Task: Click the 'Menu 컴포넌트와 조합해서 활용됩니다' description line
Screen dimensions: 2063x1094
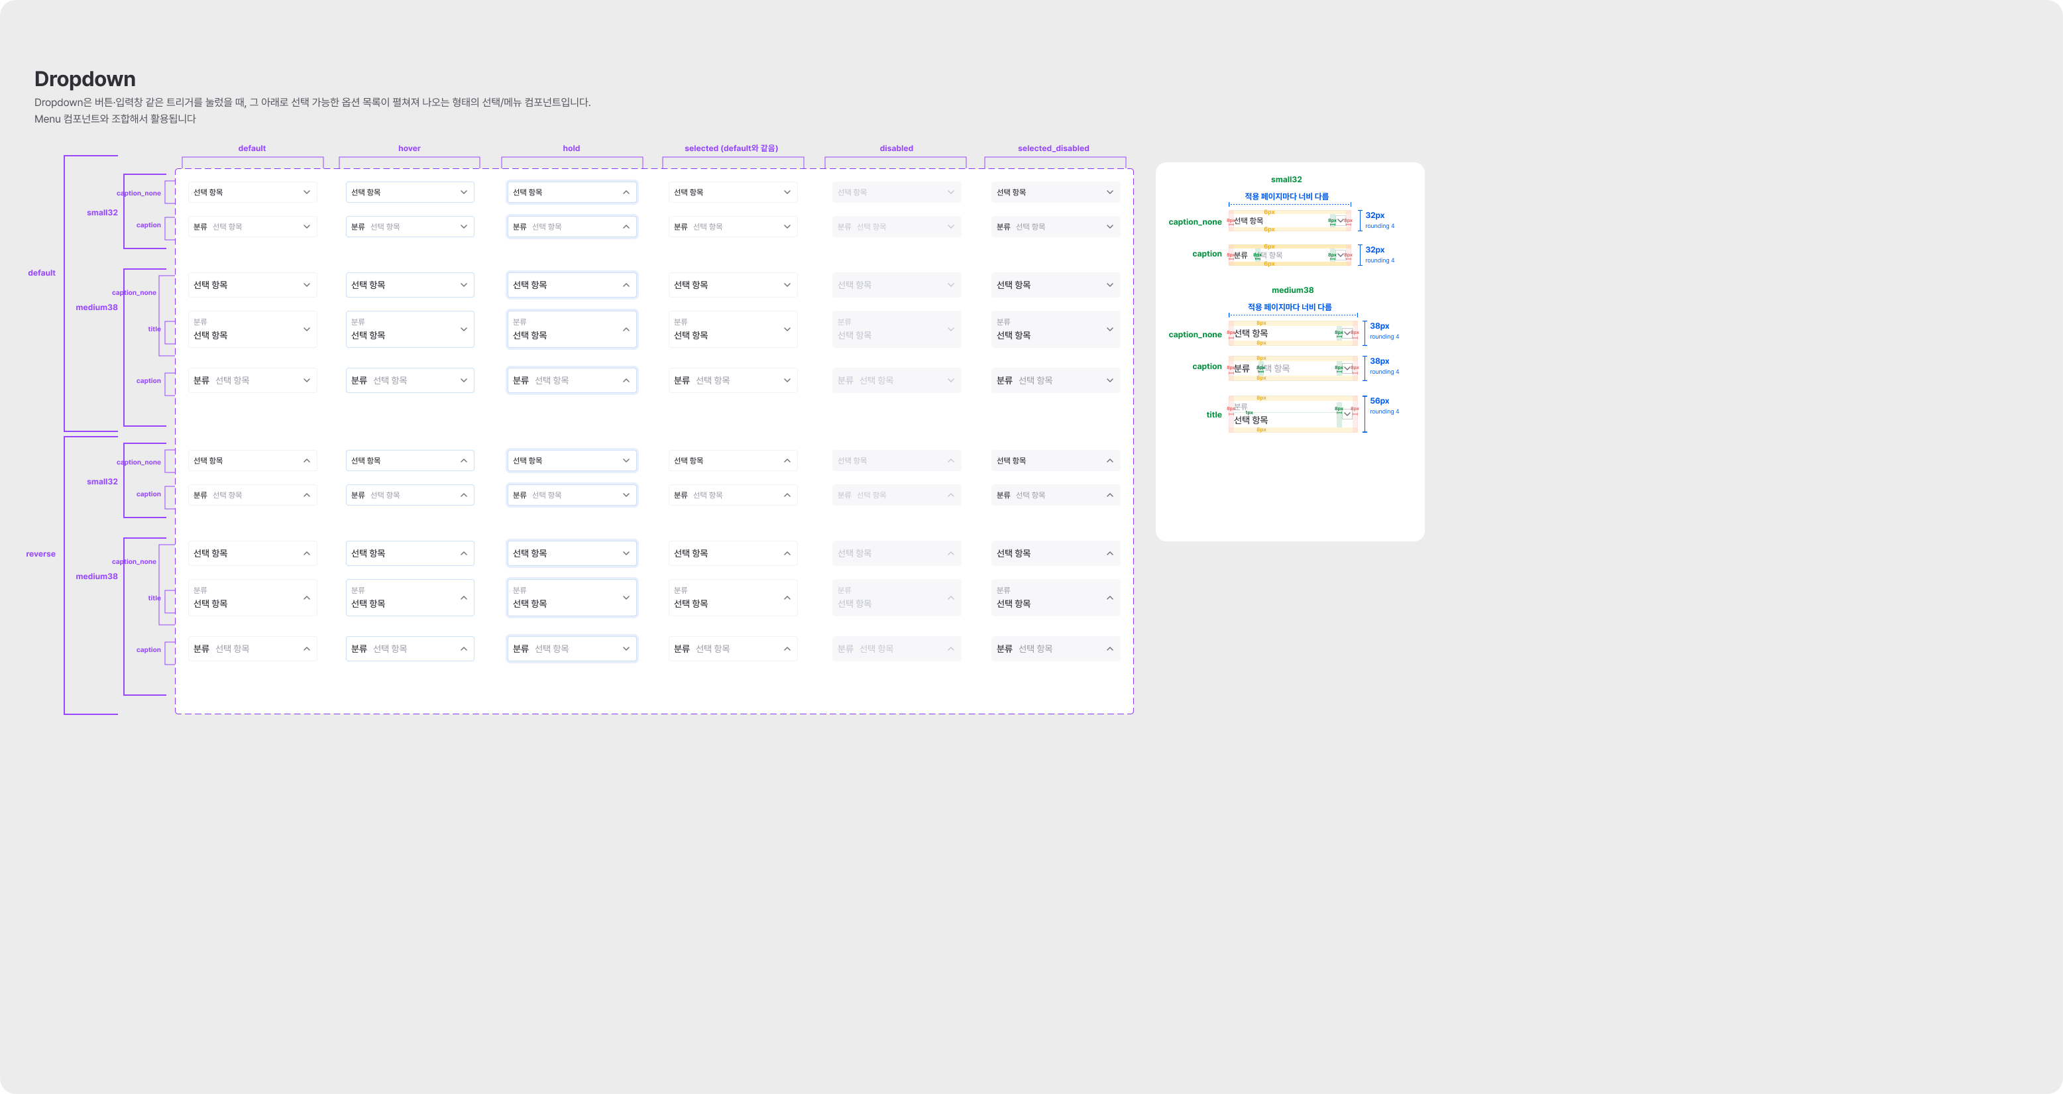Action: (x=115, y=119)
